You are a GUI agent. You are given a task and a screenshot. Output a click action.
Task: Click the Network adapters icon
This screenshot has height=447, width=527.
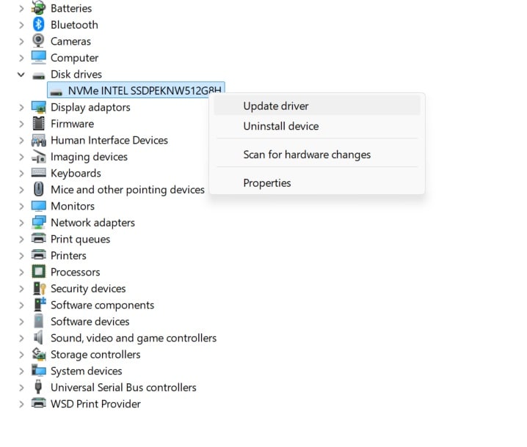pyautogui.click(x=38, y=223)
